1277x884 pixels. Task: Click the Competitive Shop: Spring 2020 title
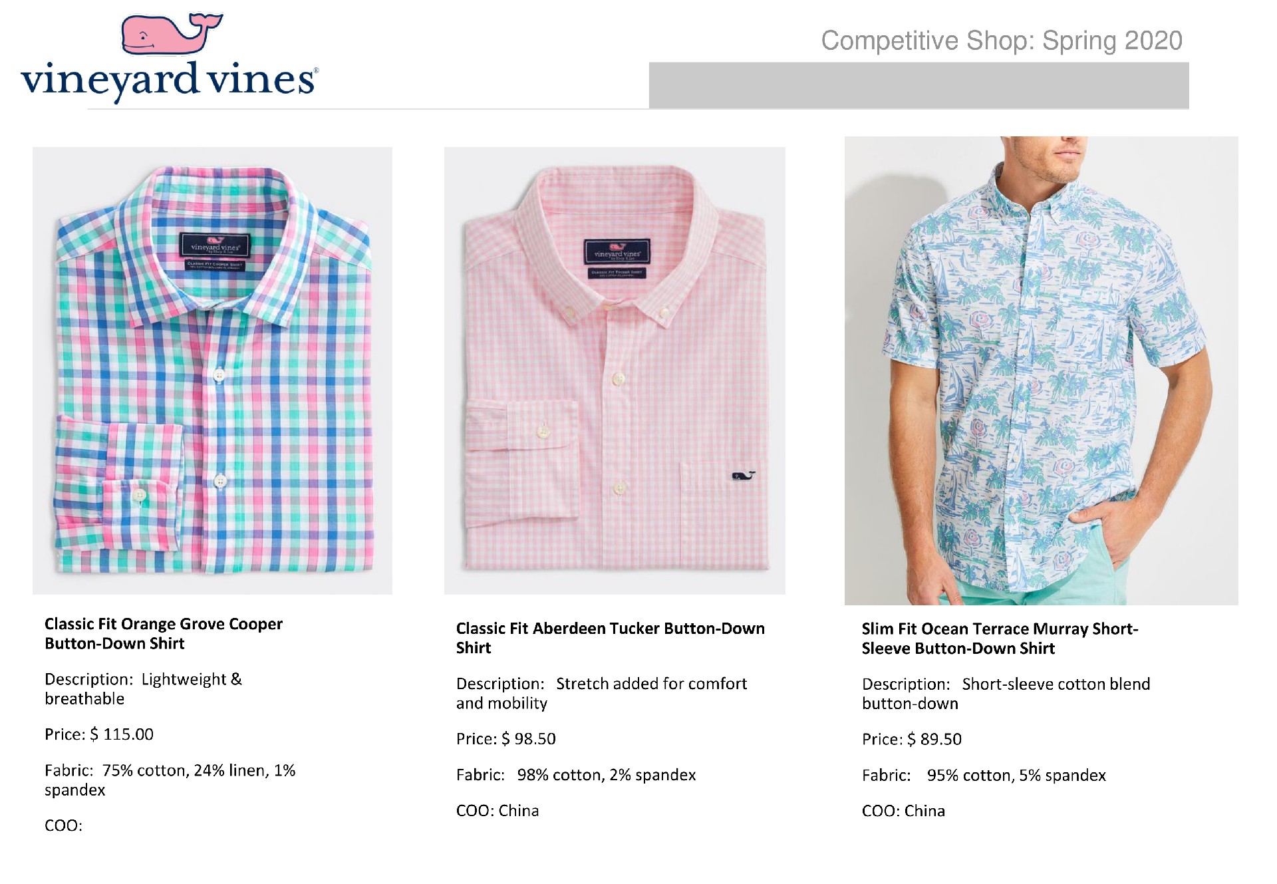1001,41
